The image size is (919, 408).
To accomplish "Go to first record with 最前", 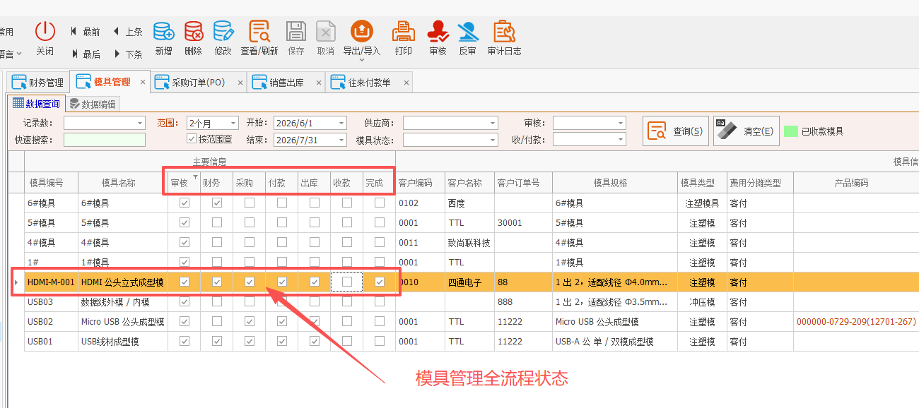I will pos(86,32).
